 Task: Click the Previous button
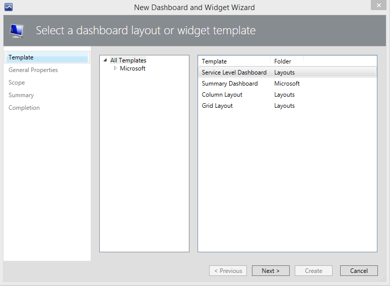(228, 270)
